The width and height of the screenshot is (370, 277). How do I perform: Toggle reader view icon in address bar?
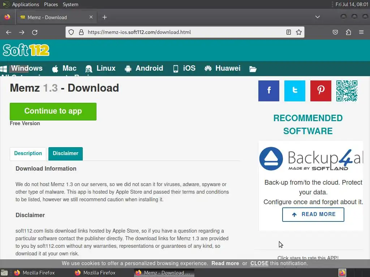289,32
